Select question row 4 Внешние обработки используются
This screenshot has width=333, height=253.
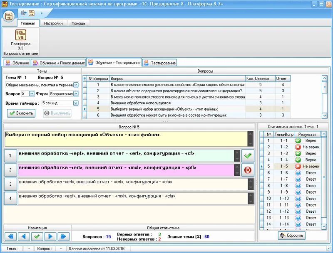186,103
